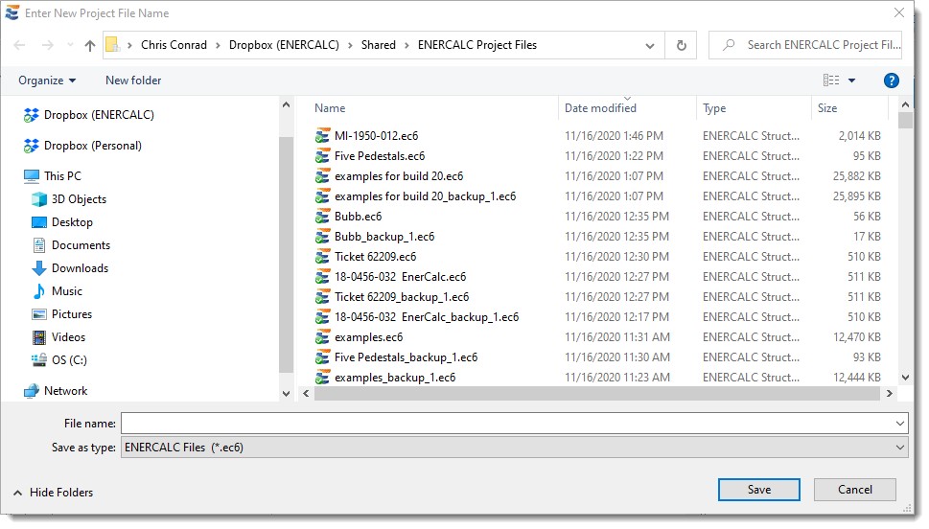929x529 pixels.
Task: Select the Music folder in sidebar
Action: pos(66,291)
